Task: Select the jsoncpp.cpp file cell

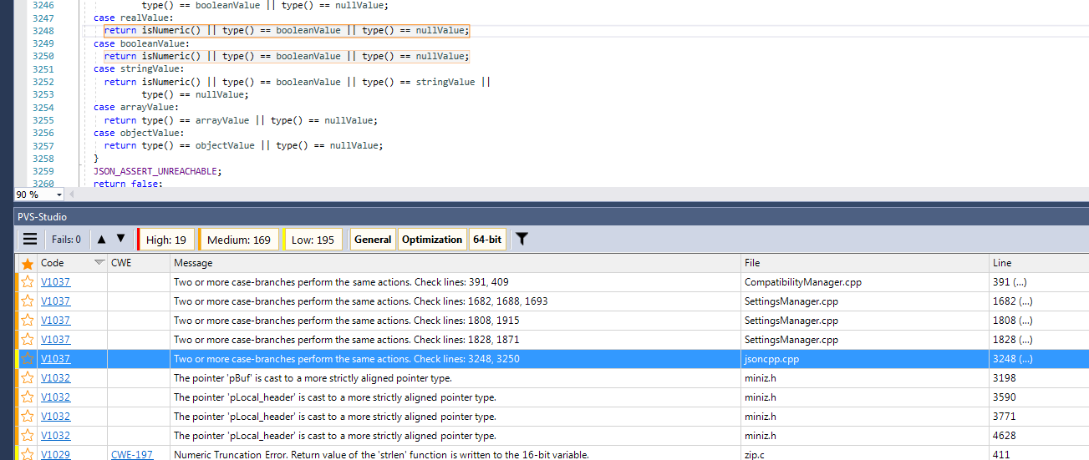Action: click(865, 359)
